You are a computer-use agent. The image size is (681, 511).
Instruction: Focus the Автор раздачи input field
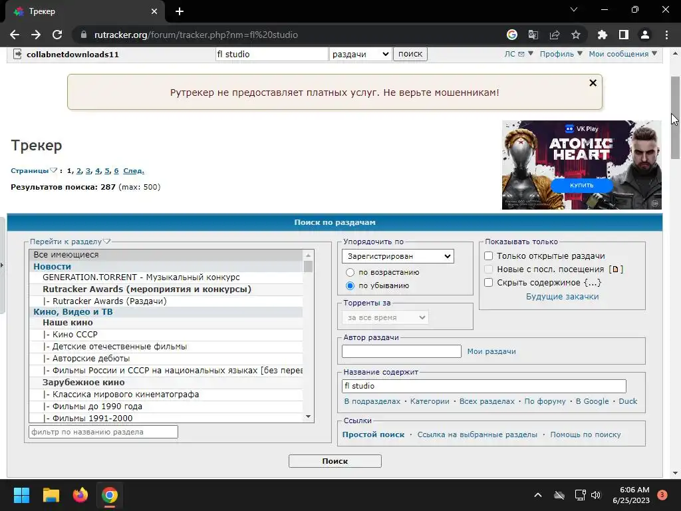pyautogui.click(x=401, y=351)
